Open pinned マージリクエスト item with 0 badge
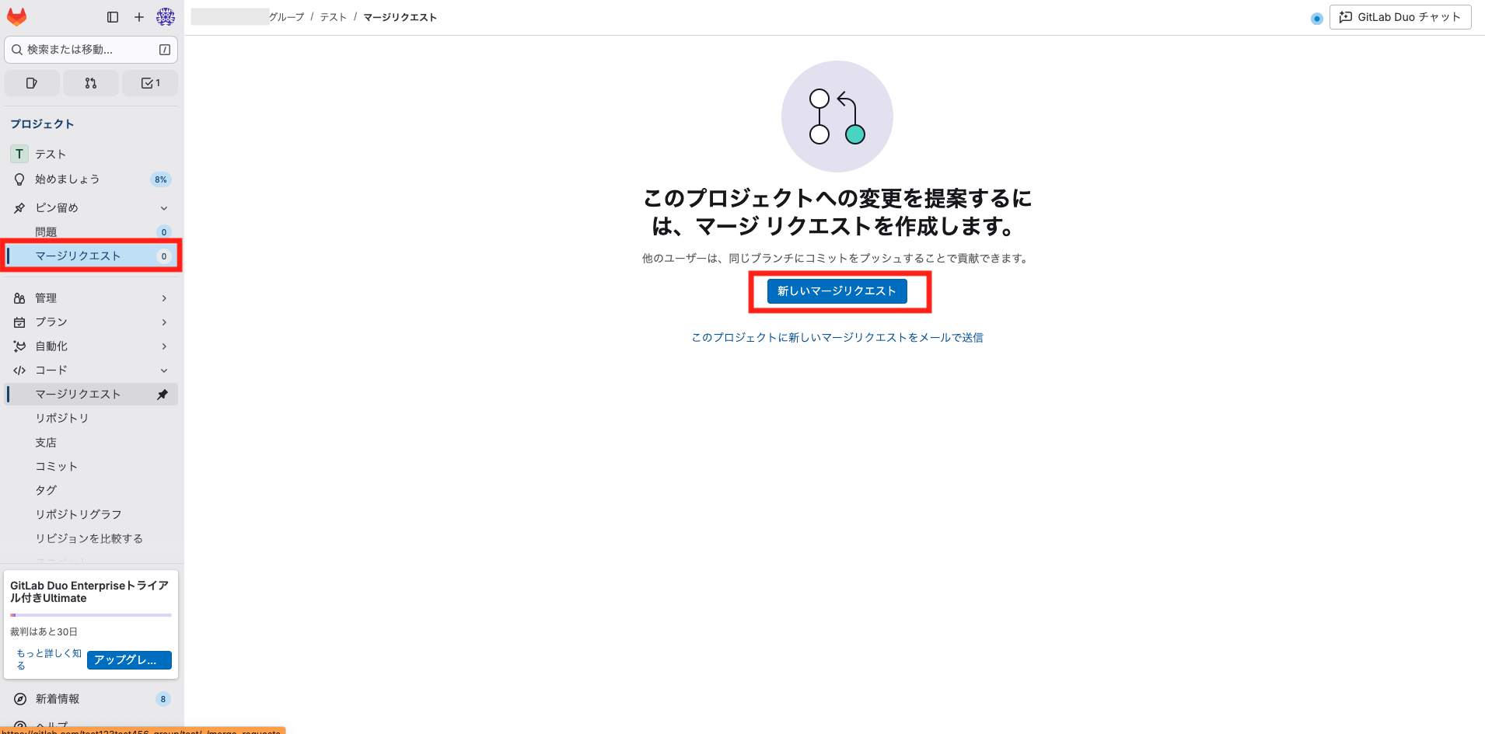 pyautogui.click(x=91, y=256)
